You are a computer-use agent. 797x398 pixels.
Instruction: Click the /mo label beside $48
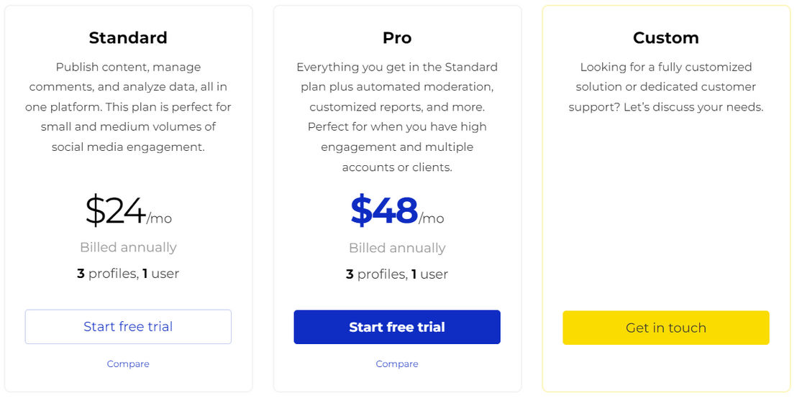click(432, 219)
